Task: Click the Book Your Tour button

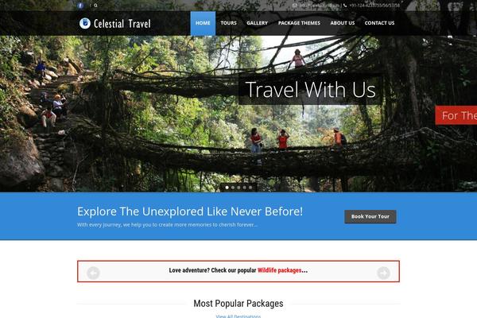Action: [370, 217]
